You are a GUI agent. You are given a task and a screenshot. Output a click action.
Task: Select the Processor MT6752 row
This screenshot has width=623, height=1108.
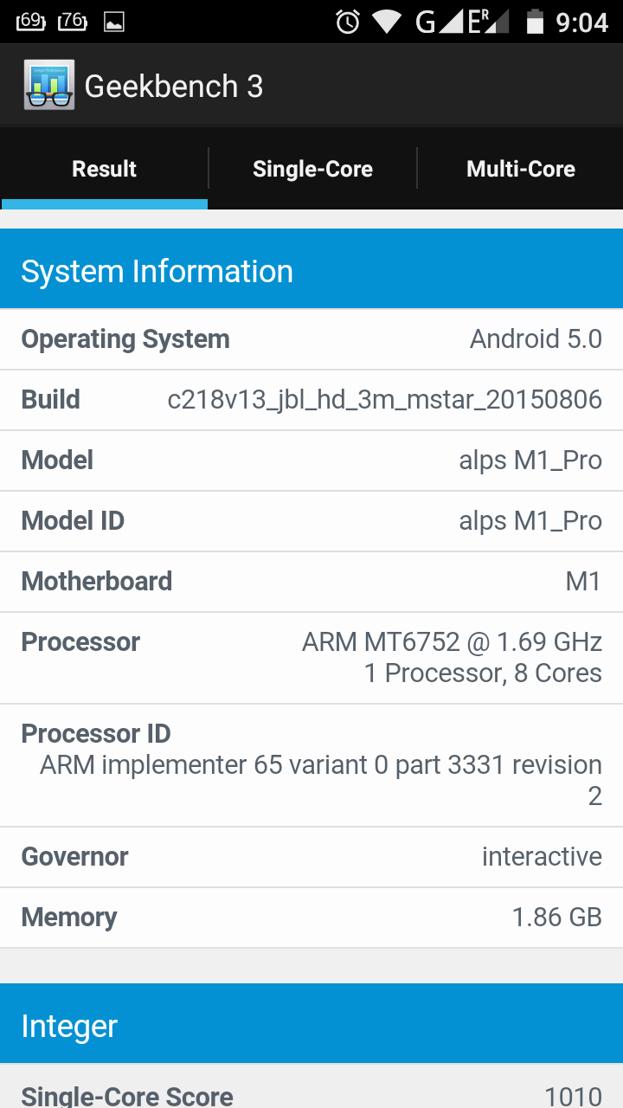coord(311,658)
